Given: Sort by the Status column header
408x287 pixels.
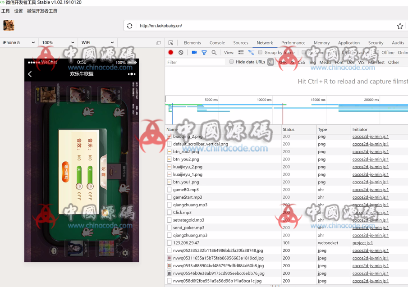Looking at the screenshot, I should click(x=298, y=129).
